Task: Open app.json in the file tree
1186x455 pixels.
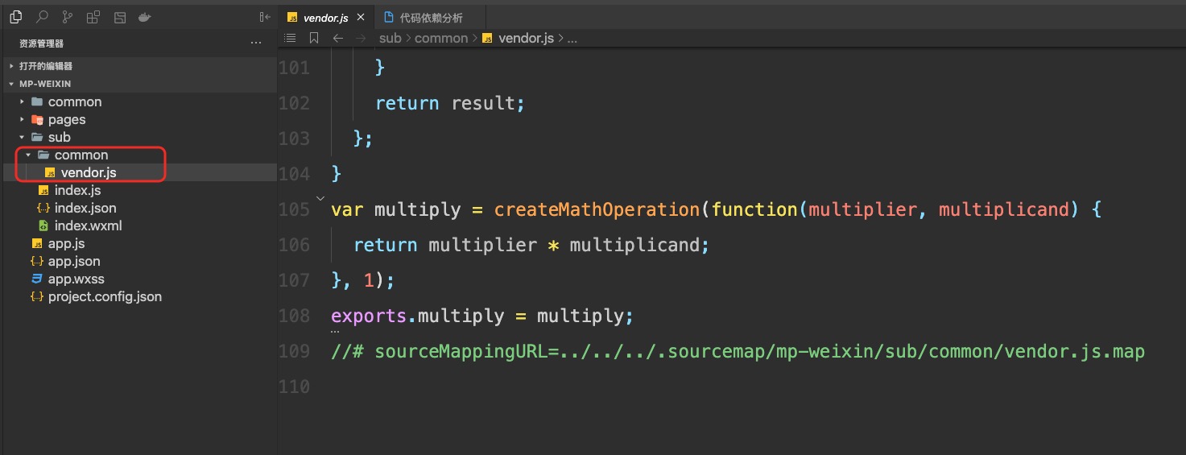Action: click(73, 262)
